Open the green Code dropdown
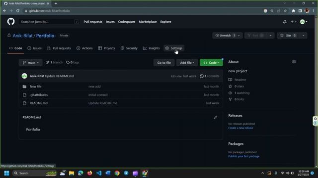Screen dimensions: 318x178 [211, 63]
